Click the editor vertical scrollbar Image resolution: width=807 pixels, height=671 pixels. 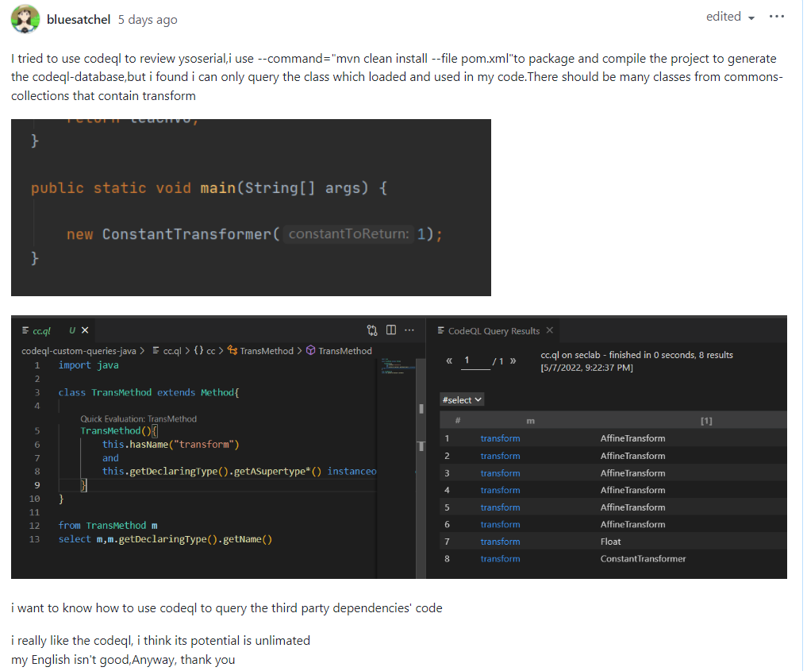(421, 468)
